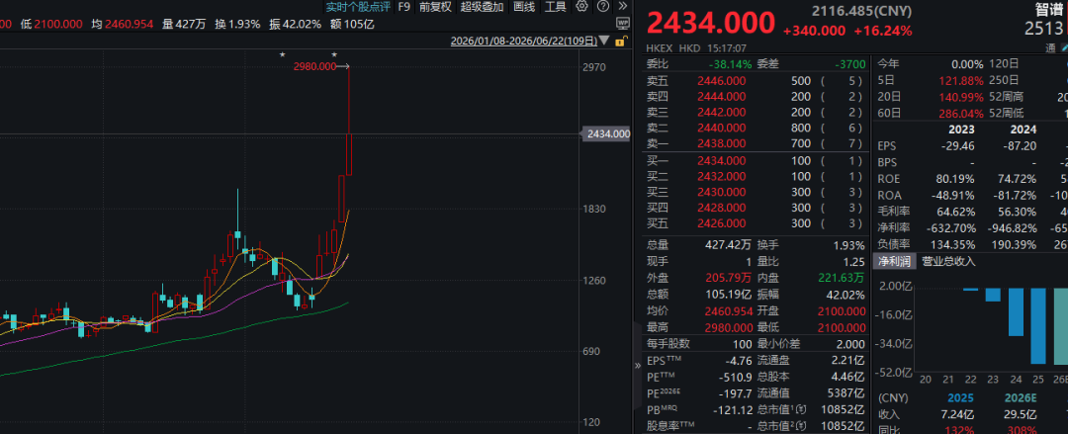1068x434 pixels.
Task: Click the star marker above the 2980.000 peak
Action: click(x=334, y=54)
